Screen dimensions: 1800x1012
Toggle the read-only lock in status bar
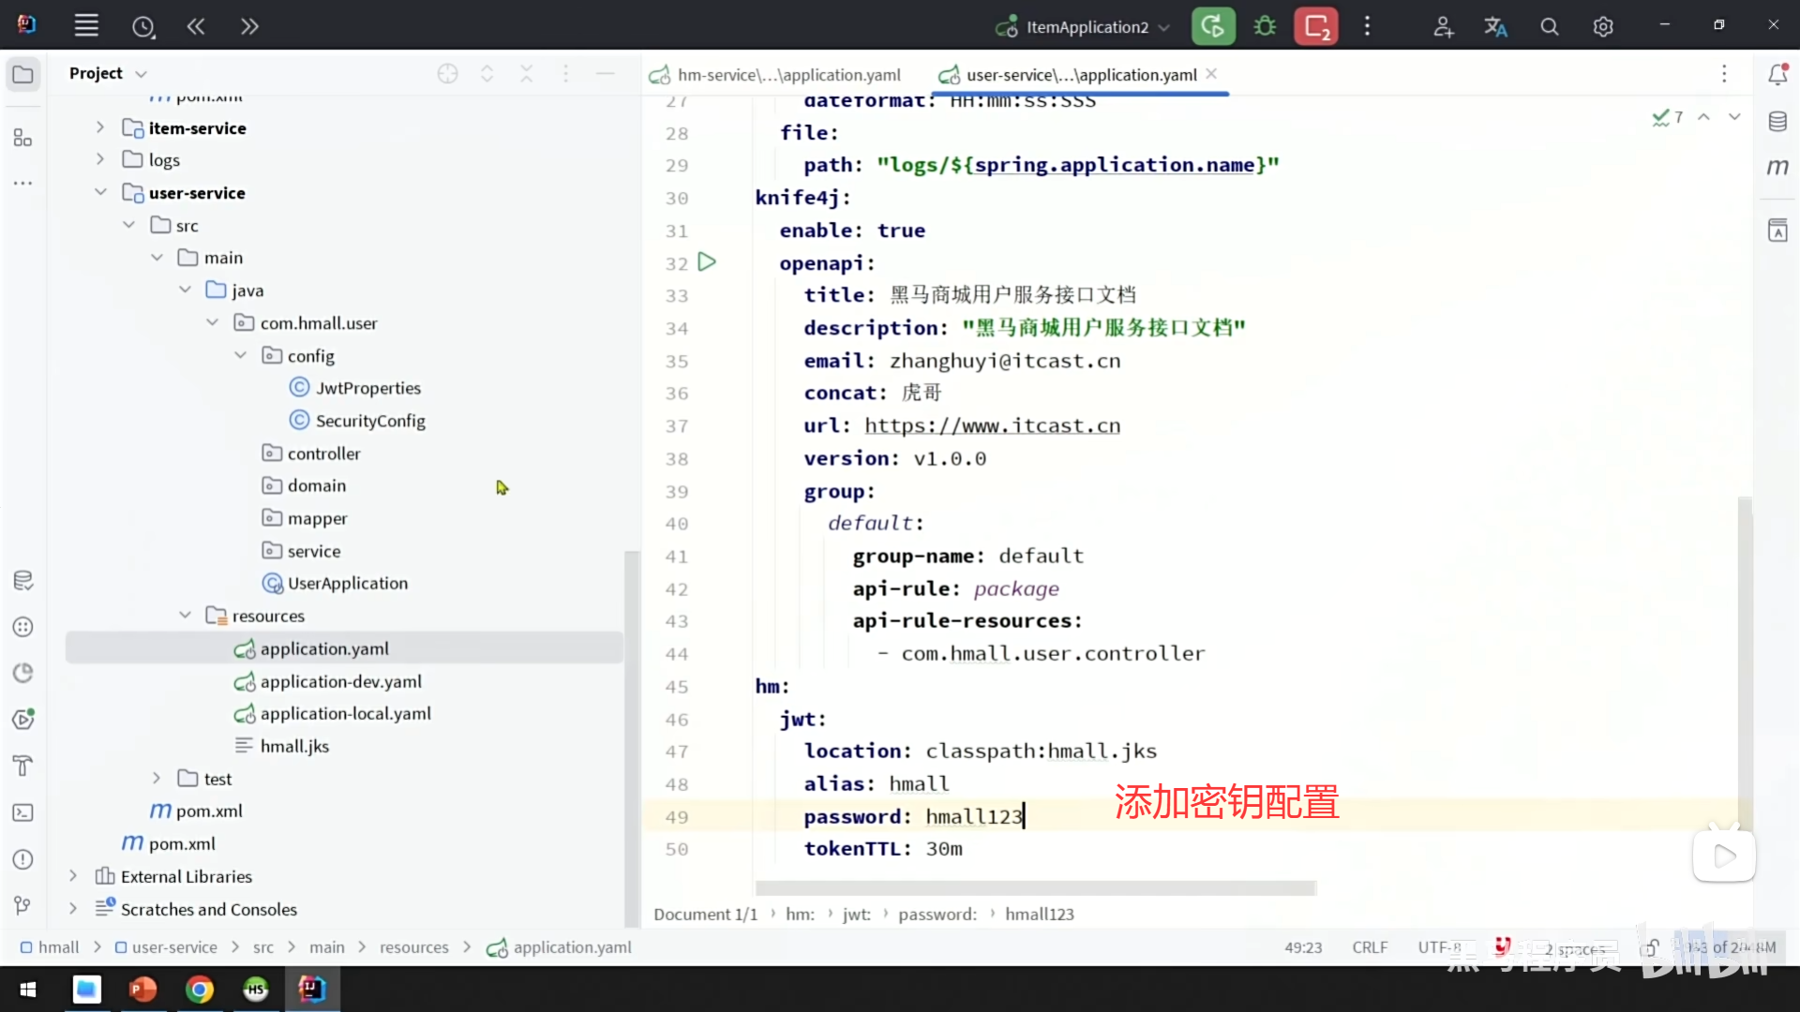pos(1650,947)
